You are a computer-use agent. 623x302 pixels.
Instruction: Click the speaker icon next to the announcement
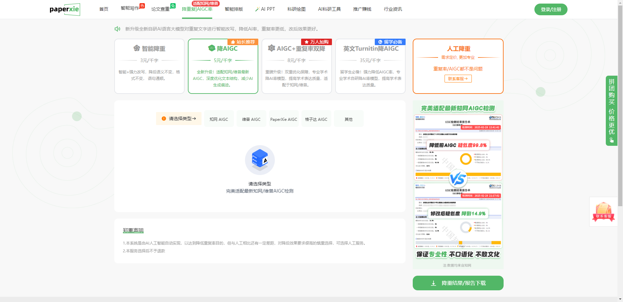117,29
